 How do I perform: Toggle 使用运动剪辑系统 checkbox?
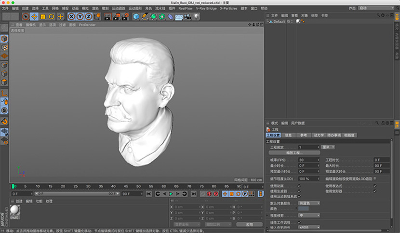tap(299, 196)
